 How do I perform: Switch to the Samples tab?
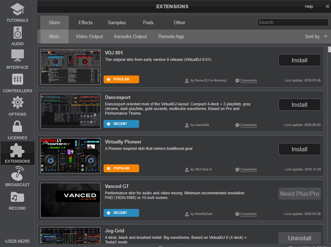coord(117,22)
